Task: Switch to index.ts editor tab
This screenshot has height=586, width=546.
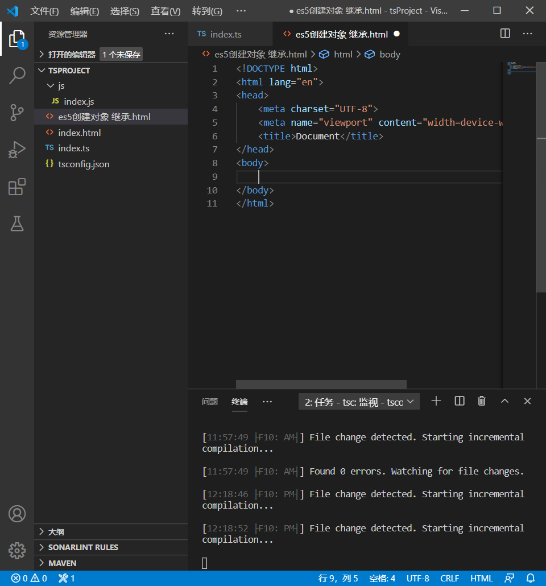Action: [x=230, y=34]
